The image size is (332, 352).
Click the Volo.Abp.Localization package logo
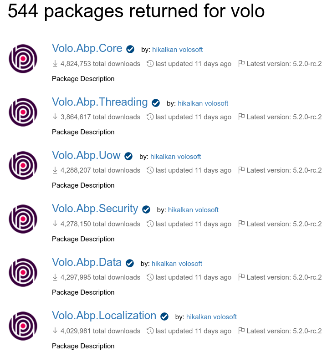point(23,326)
